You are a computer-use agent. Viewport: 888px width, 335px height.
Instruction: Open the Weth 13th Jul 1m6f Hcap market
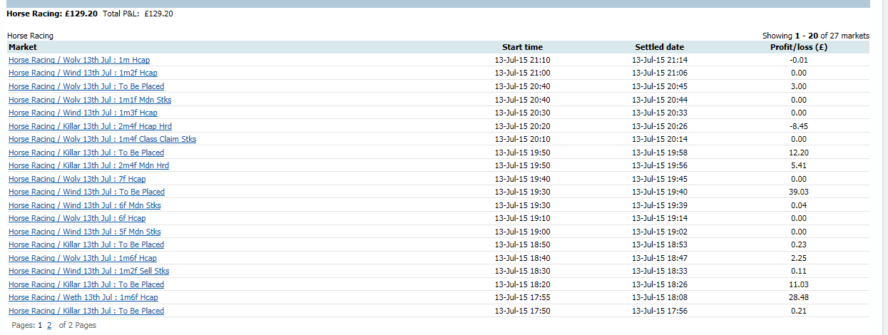[x=83, y=297]
